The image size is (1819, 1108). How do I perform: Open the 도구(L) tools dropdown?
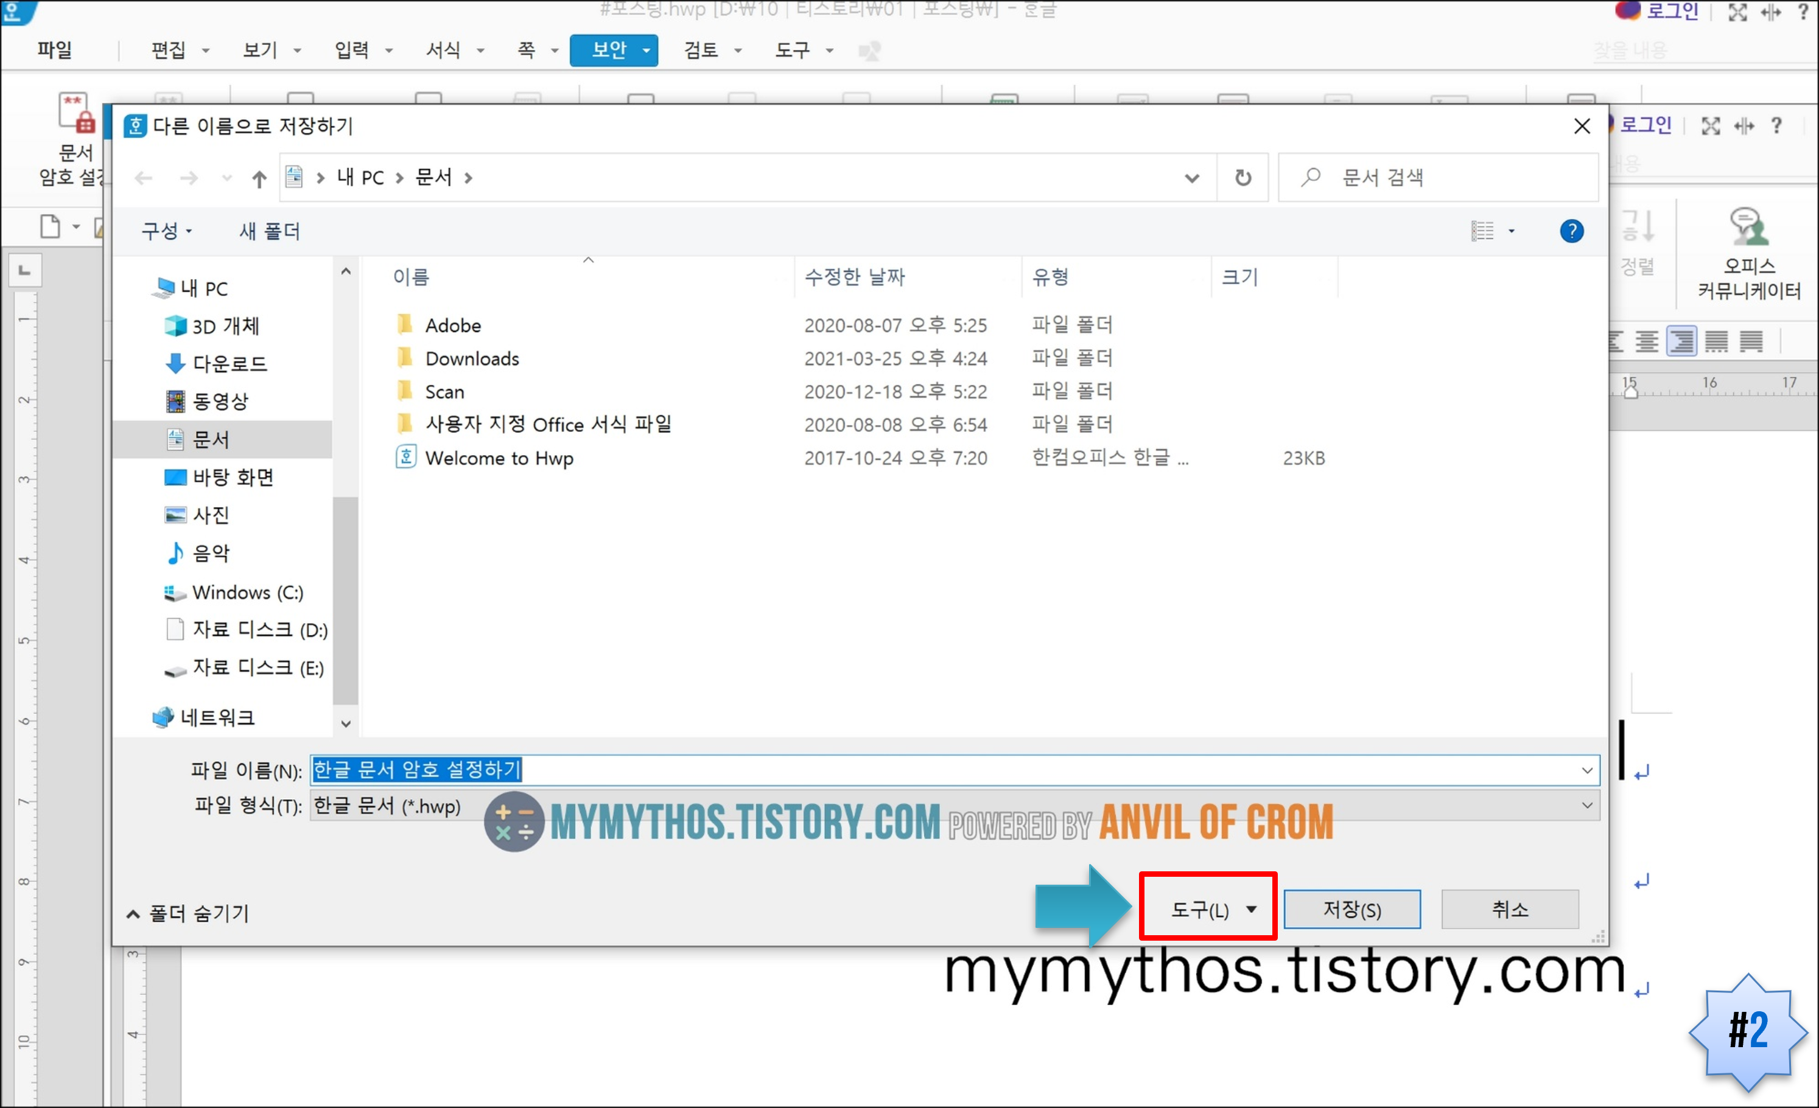1210,910
